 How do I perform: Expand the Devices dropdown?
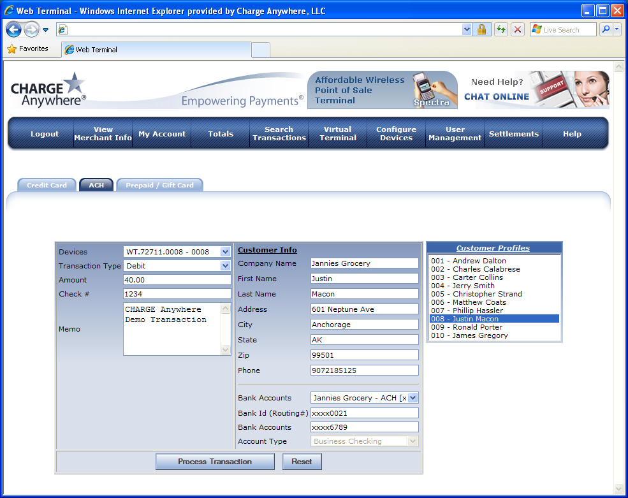tap(225, 252)
